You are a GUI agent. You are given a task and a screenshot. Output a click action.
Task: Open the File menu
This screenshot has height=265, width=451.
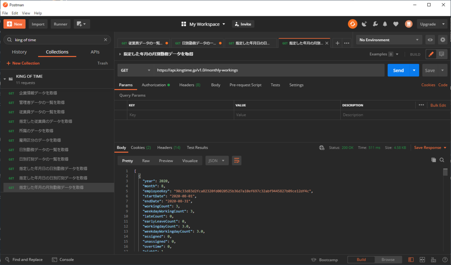point(5,13)
